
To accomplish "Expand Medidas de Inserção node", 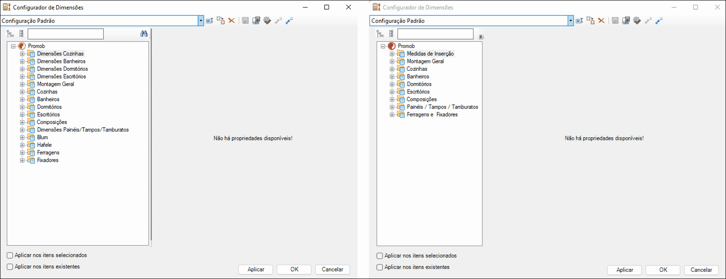I will point(392,54).
